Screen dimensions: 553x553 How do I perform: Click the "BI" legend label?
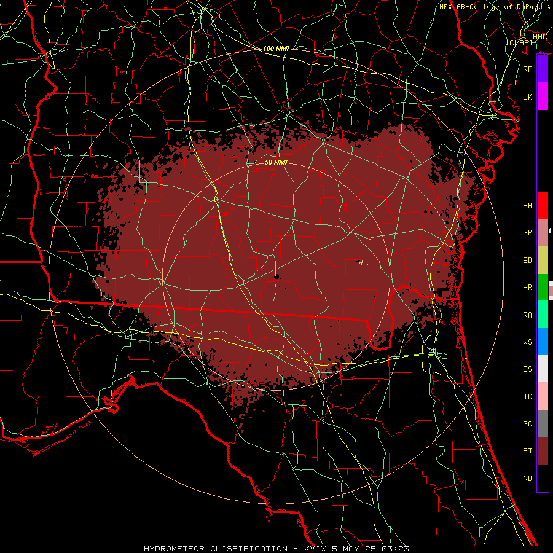click(527, 451)
